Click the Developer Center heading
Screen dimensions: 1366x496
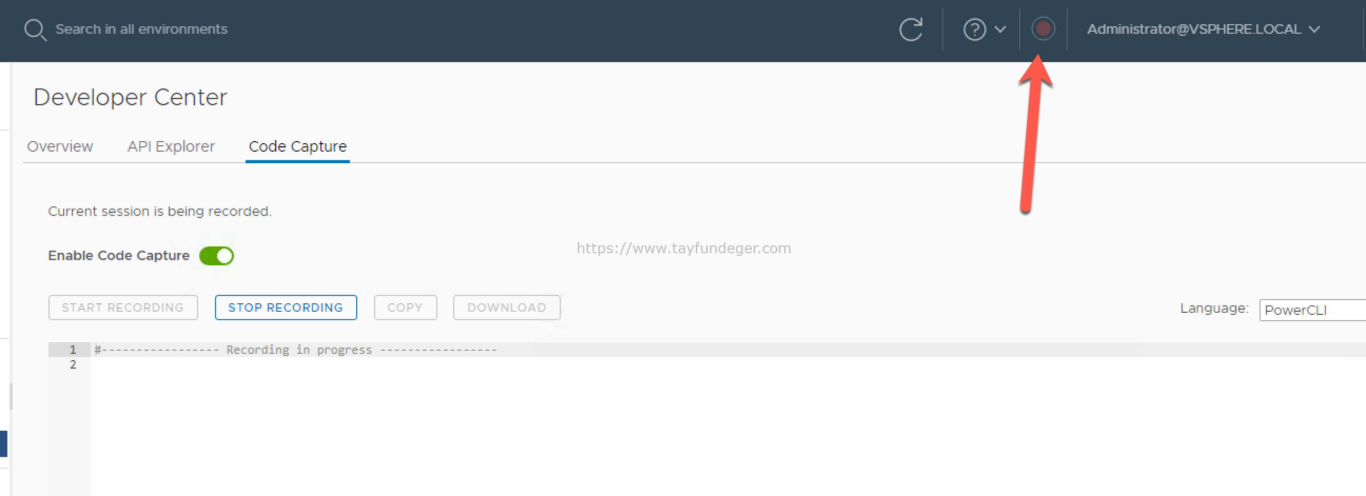(131, 97)
